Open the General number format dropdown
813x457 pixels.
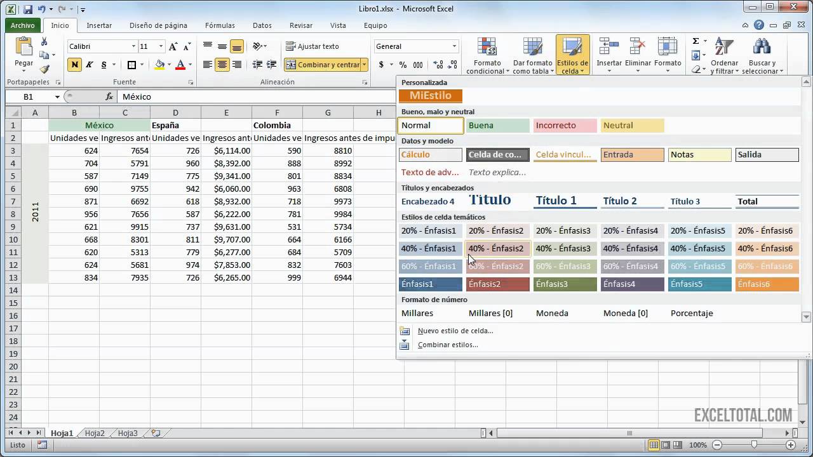tap(454, 46)
